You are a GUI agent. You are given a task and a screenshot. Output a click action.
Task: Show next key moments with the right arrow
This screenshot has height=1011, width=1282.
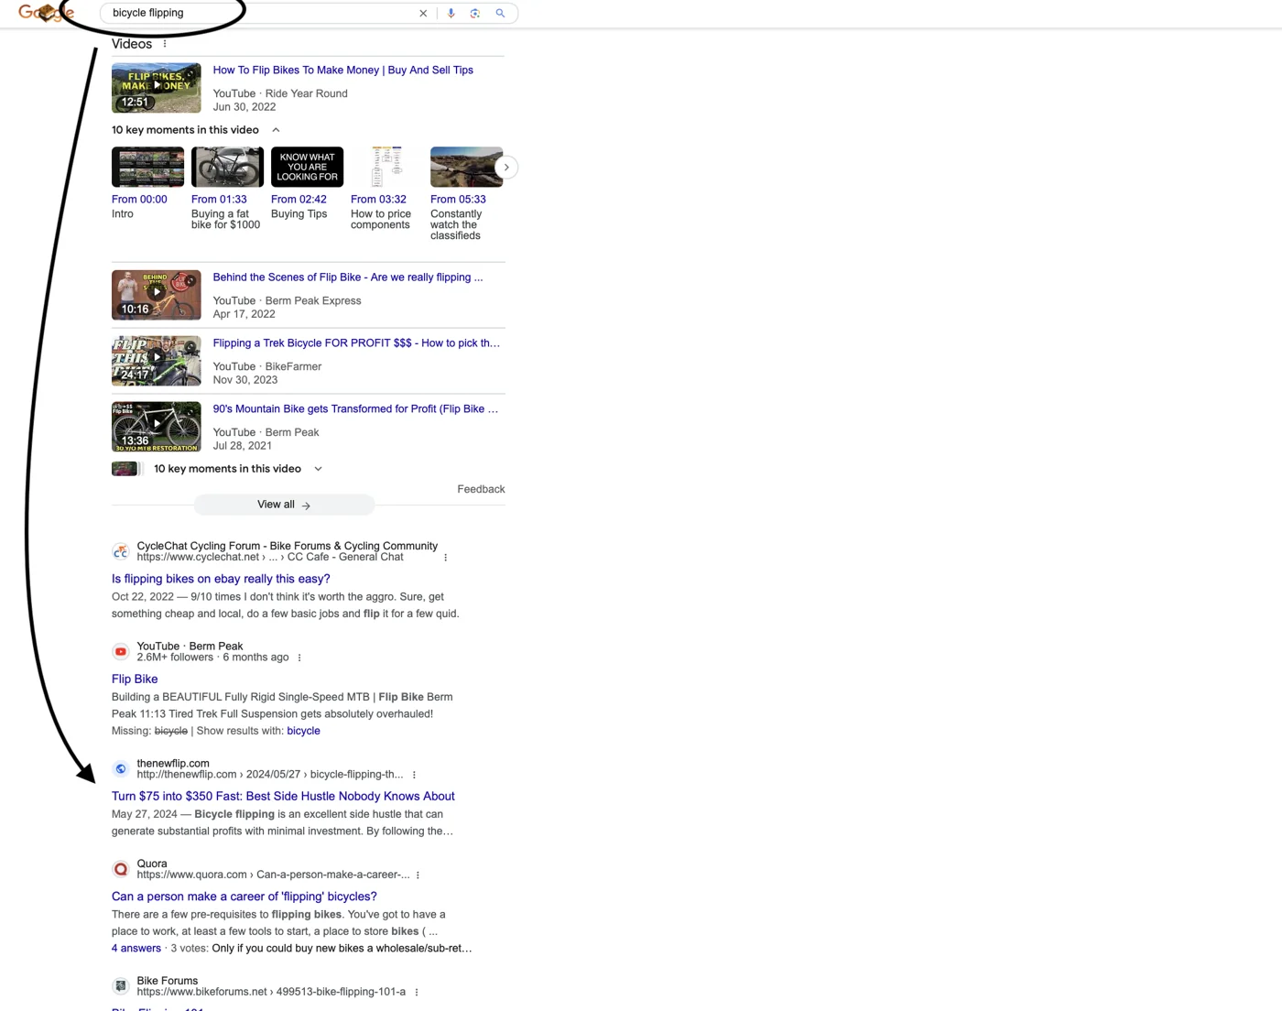506,167
